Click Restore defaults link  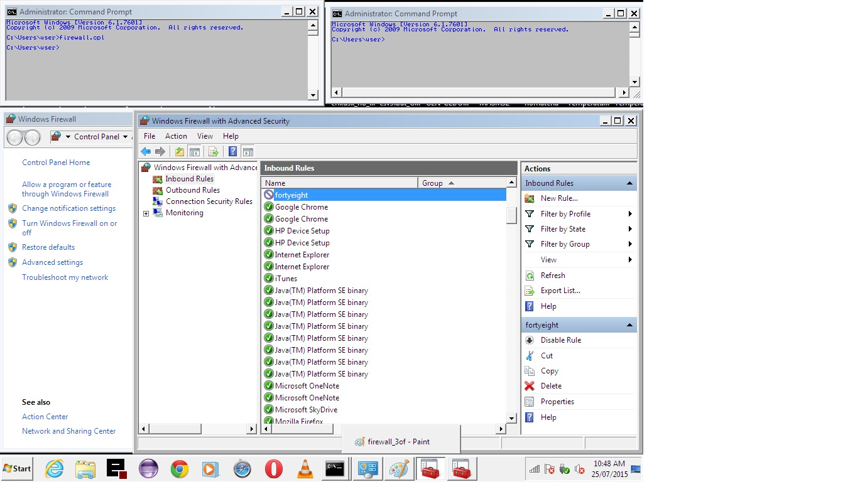(48, 247)
